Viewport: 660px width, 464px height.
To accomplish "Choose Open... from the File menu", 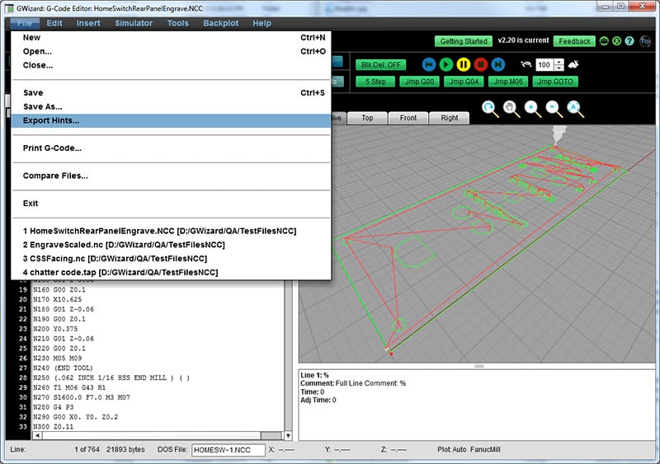I will [x=171, y=51].
